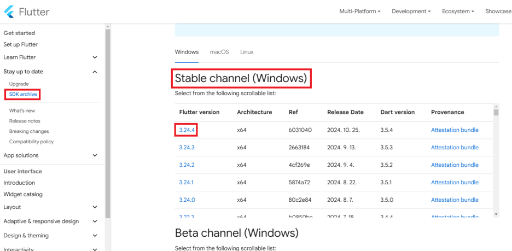Click the Ref value 2663184

[300, 148]
